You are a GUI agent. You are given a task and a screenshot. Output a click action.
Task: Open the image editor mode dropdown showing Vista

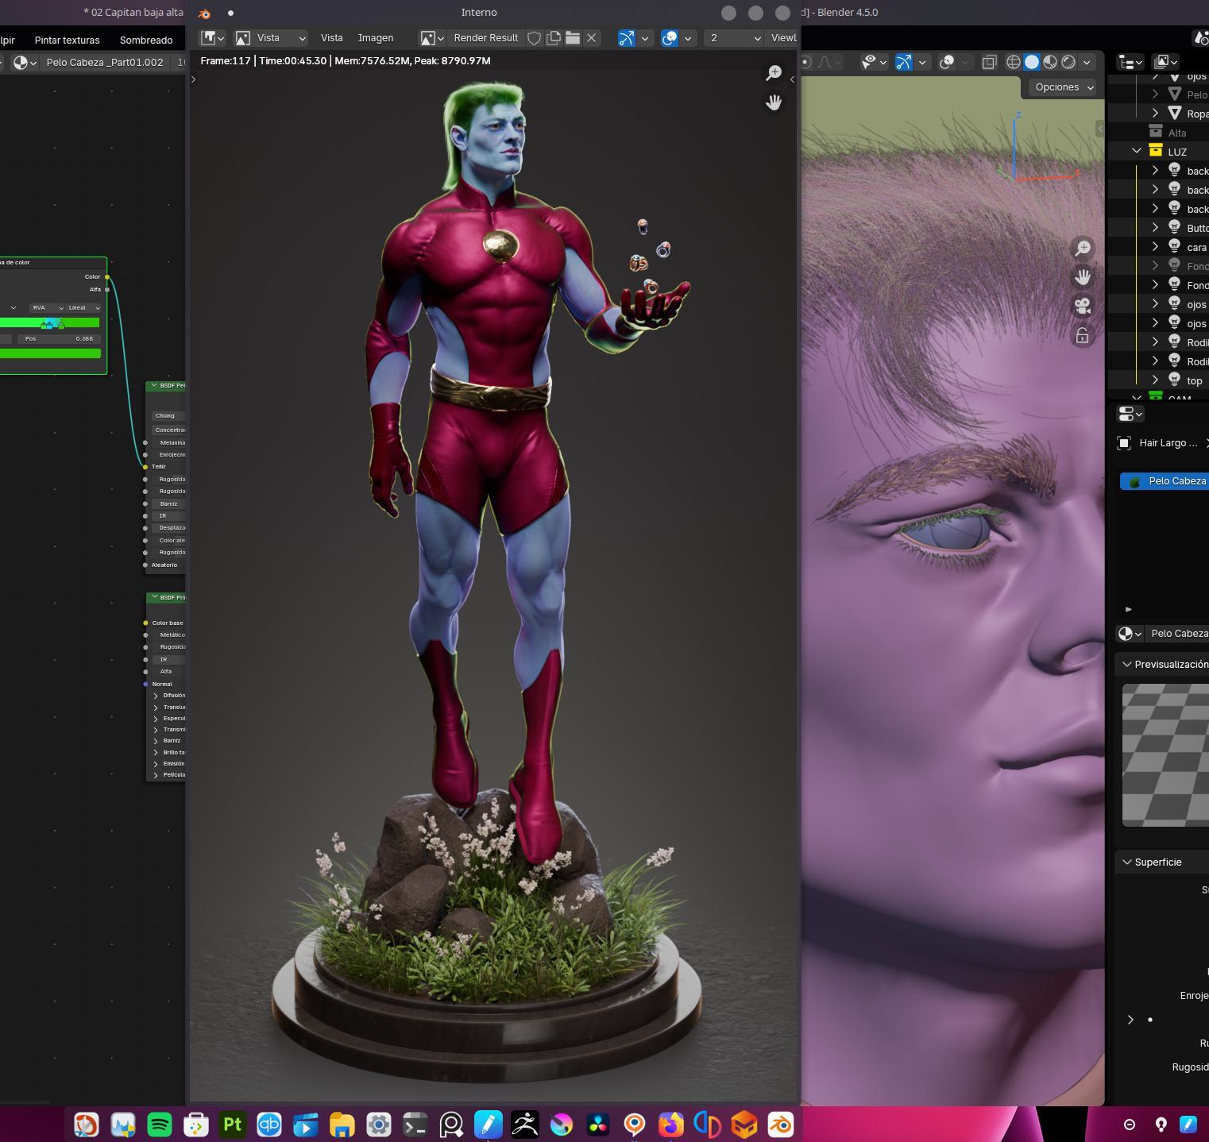pyautogui.click(x=270, y=37)
